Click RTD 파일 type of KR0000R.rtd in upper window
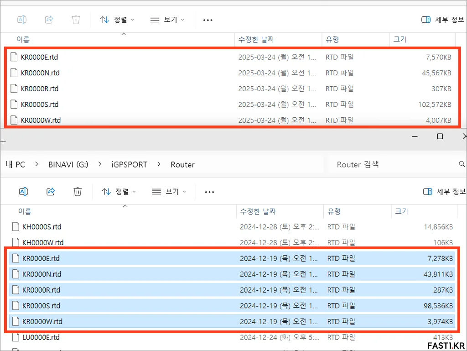Viewport: 467px width, 351px height. point(339,89)
